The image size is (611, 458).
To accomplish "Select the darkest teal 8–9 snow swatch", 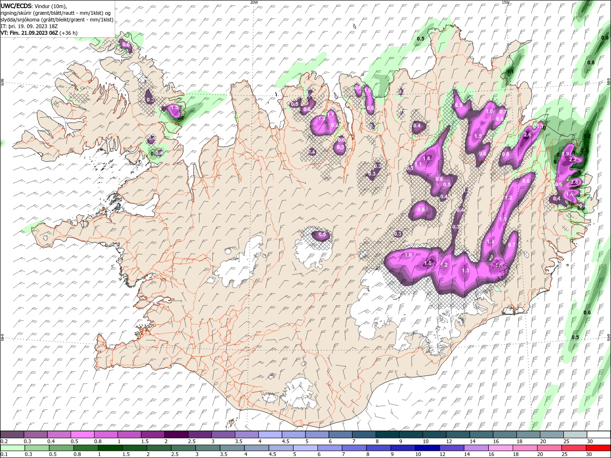I will pyautogui.click(x=388, y=435).
